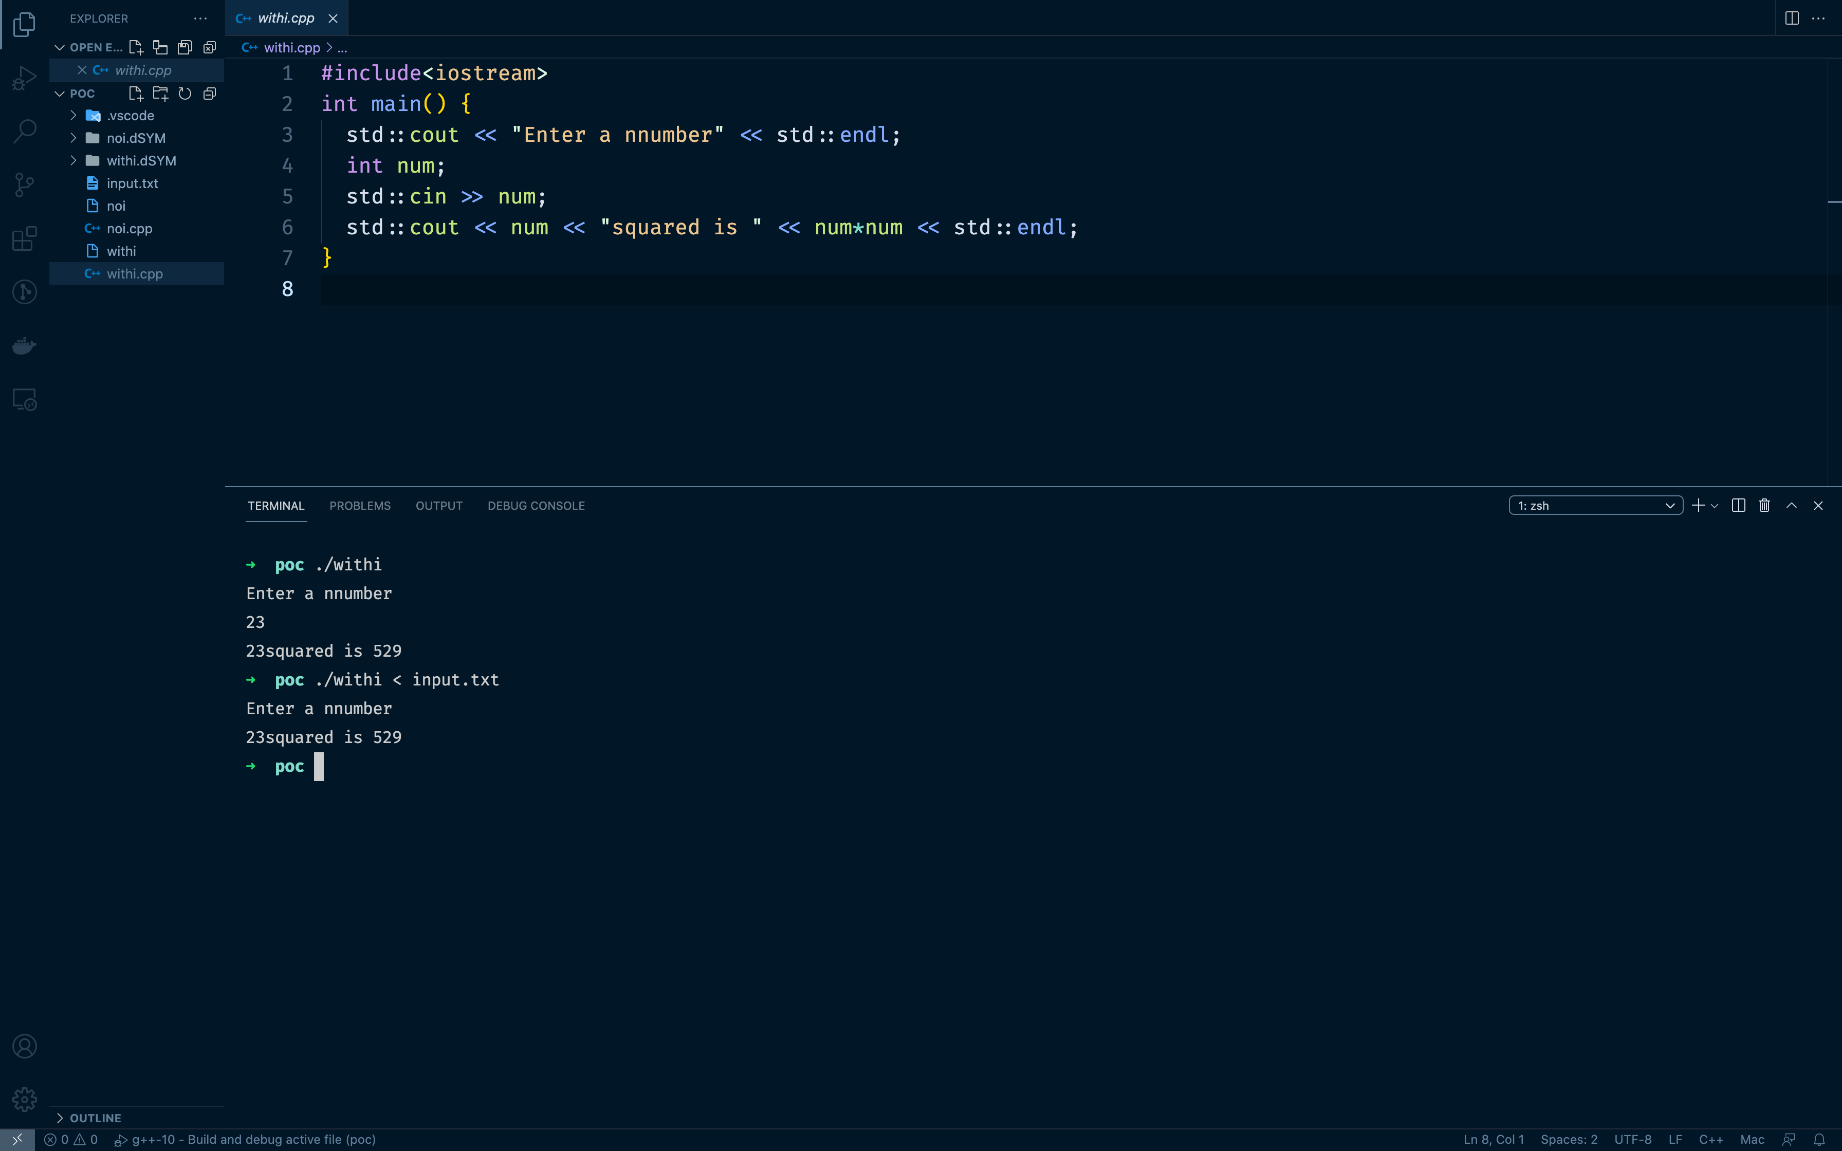
Task: Expand the OUTLINE section
Action: pyautogui.click(x=95, y=1118)
